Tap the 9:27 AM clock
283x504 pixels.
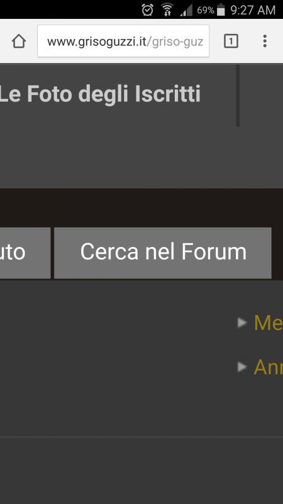coord(253,10)
